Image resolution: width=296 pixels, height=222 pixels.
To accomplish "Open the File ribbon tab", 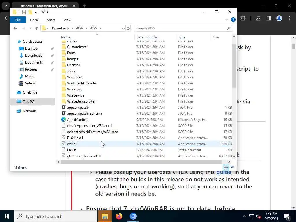I will 18,20.
